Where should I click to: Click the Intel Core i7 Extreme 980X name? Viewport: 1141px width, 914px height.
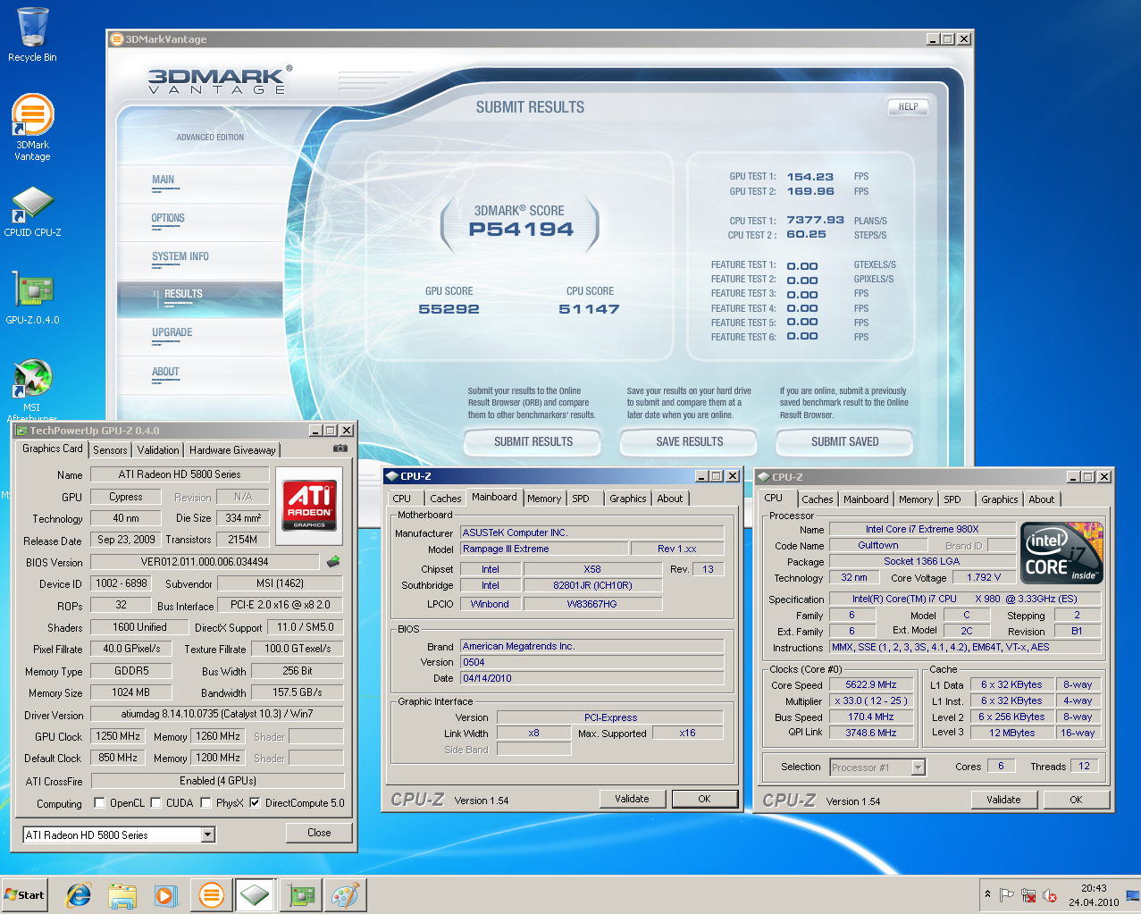(x=922, y=529)
